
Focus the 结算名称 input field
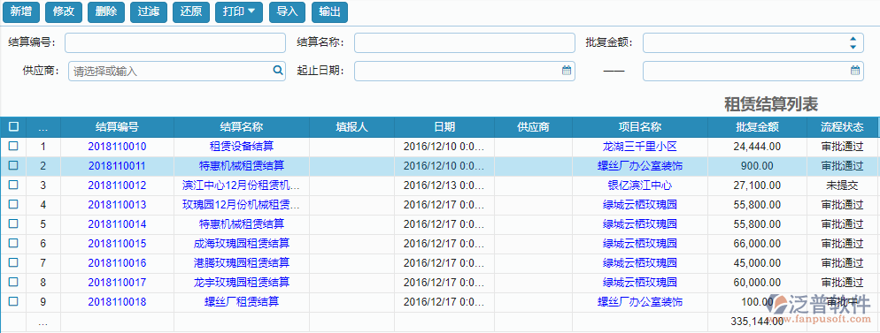tap(465, 42)
